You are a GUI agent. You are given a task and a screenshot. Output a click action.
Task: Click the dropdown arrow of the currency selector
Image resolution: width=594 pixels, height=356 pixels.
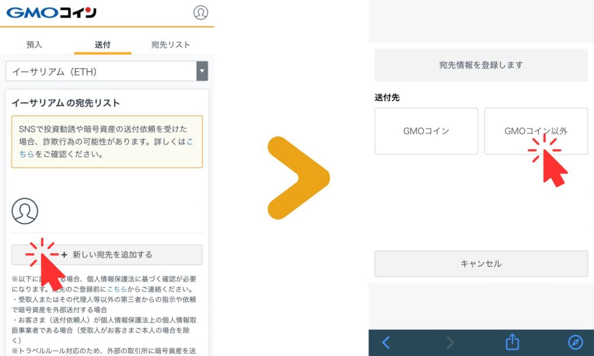(202, 71)
